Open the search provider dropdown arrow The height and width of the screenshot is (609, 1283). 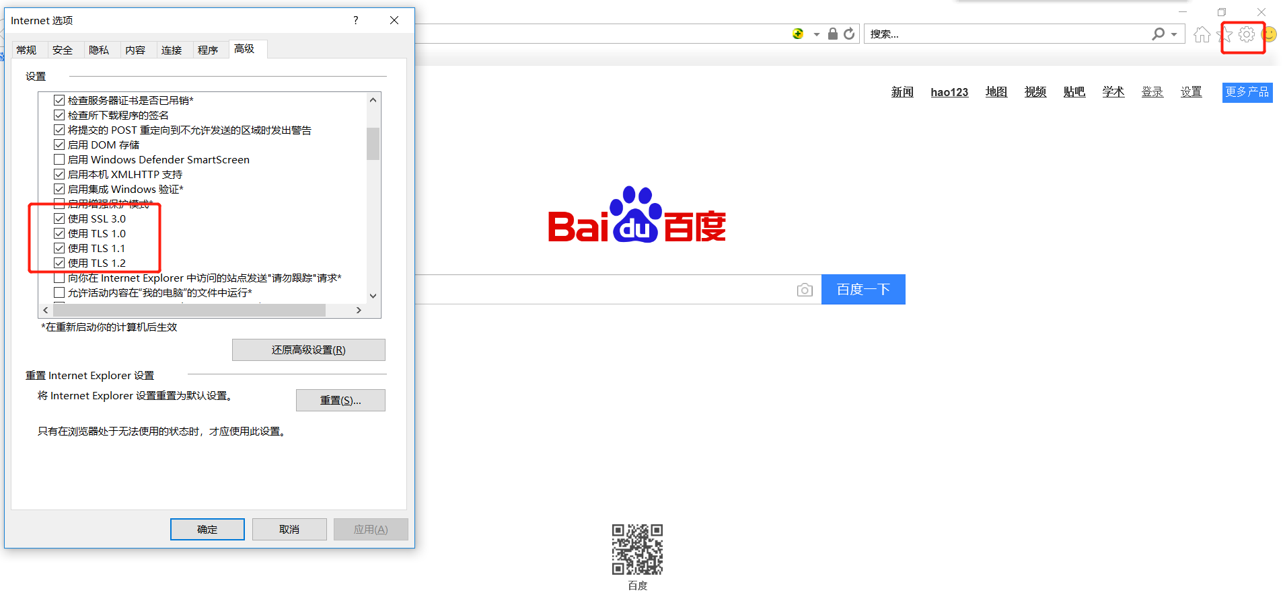pos(1174,34)
